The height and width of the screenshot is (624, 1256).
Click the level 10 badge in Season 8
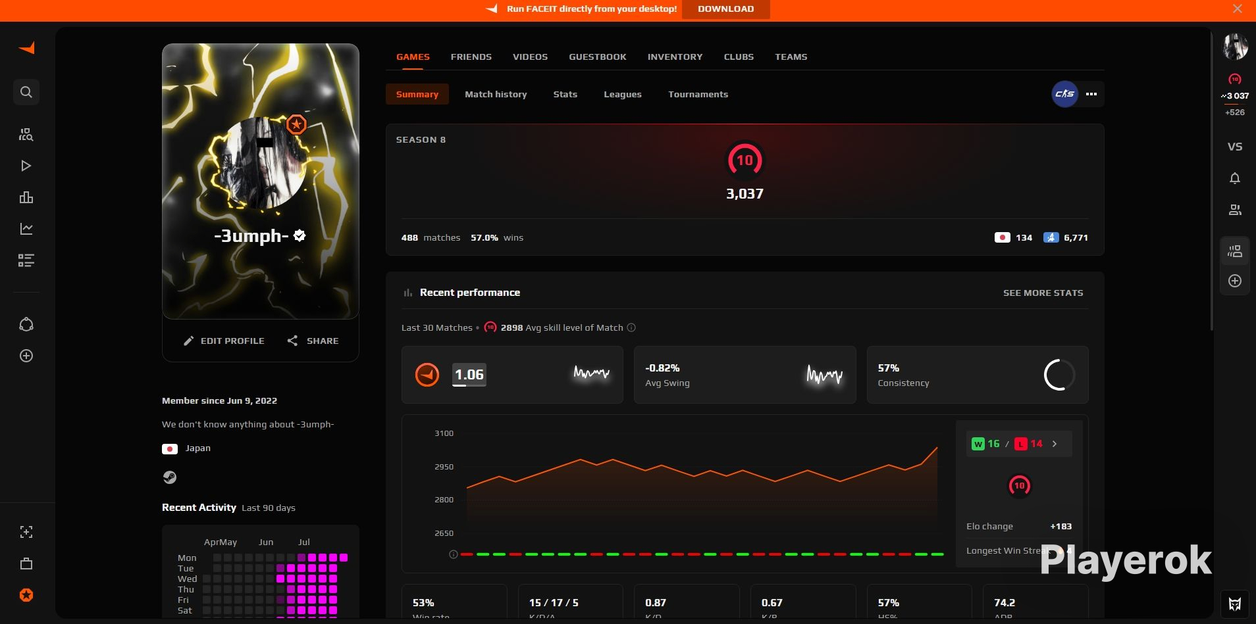(745, 160)
